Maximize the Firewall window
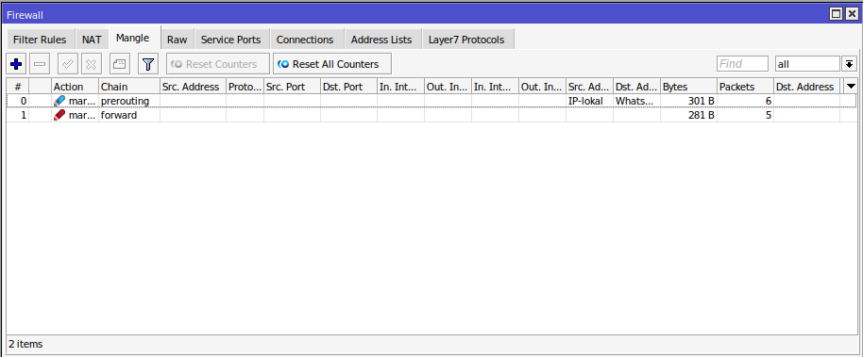 (x=836, y=14)
